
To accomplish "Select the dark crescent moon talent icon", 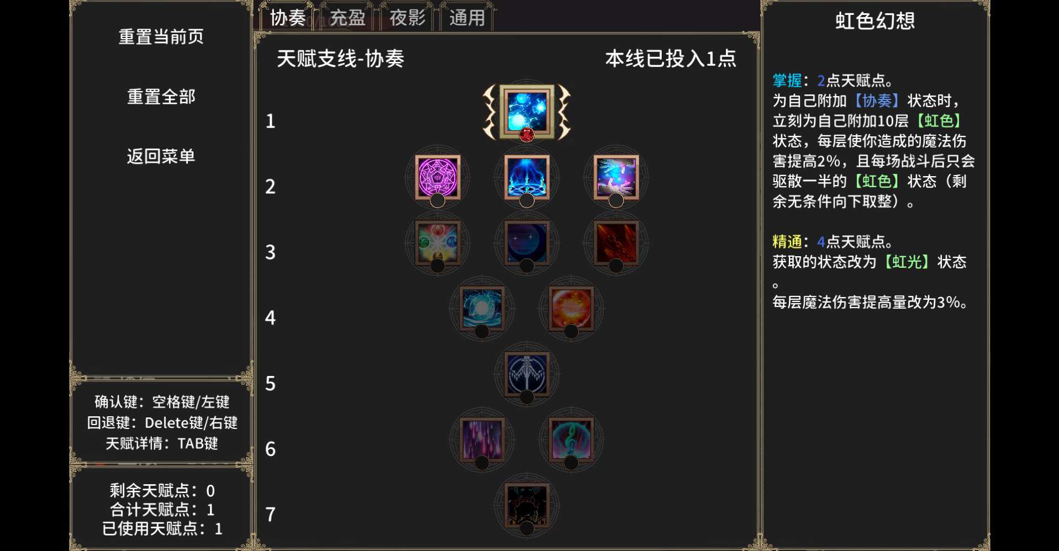I will point(526,243).
